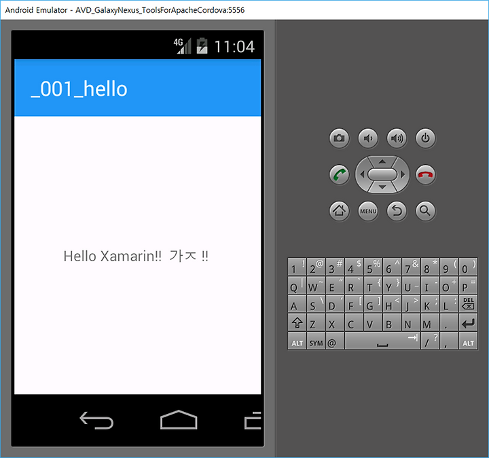Click the emulator camera button
The width and height of the screenshot is (489, 458).
tap(340, 138)
